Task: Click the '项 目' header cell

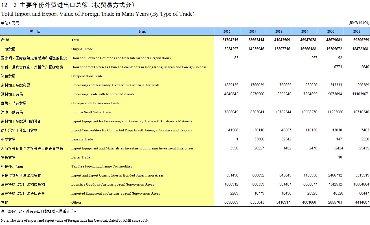Action: click(35, 31)
